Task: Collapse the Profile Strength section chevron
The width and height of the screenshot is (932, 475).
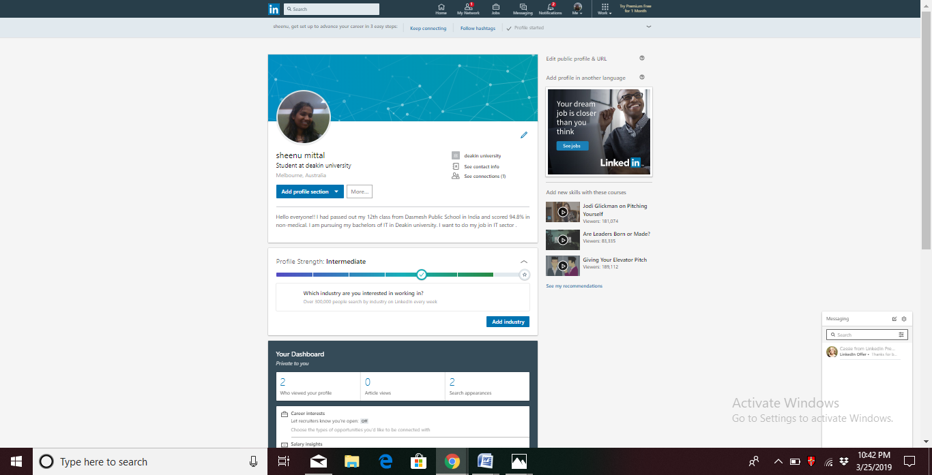Action: pos(523,262)
